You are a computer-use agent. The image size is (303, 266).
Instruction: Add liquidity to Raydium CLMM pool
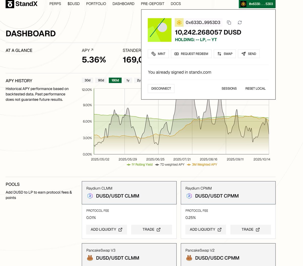click(107, 229)
